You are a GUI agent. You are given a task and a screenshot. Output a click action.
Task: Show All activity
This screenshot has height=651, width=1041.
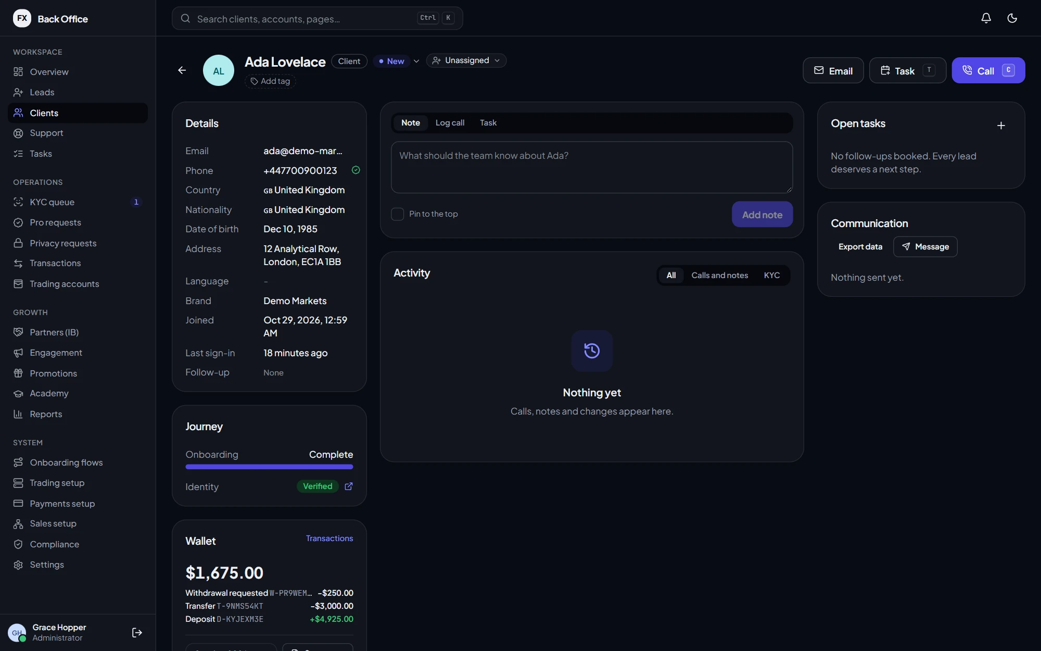[671, 276]
